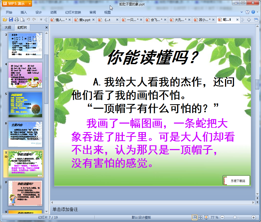Image resolution: width=261 pixels, height=222 pixels.
Task: Open the 审阅 ribbon tab
Action: pyautogui.click(x=93, y=12)
